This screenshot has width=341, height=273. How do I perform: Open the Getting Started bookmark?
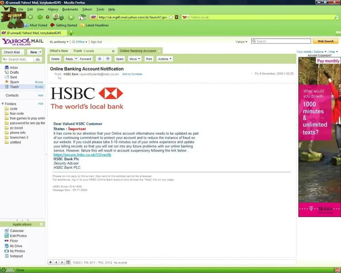pyautogui.click(x=64, y=25)
